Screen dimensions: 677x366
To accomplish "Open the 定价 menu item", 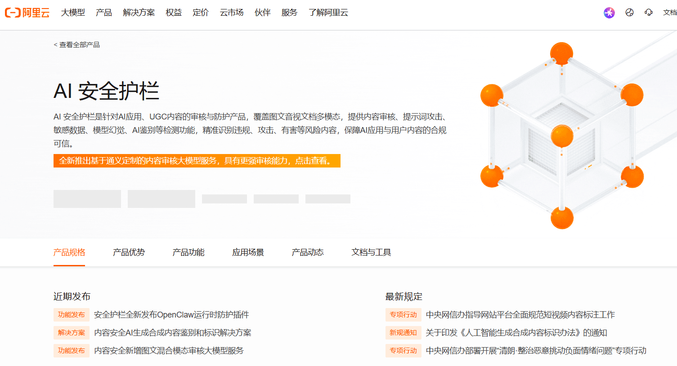I will (201, 13).
